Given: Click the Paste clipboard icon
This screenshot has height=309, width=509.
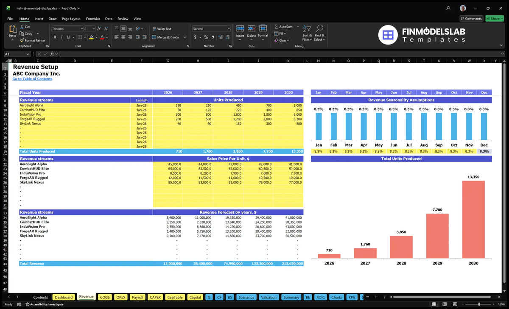Looking at the screenshot, I should pos(13,30).
